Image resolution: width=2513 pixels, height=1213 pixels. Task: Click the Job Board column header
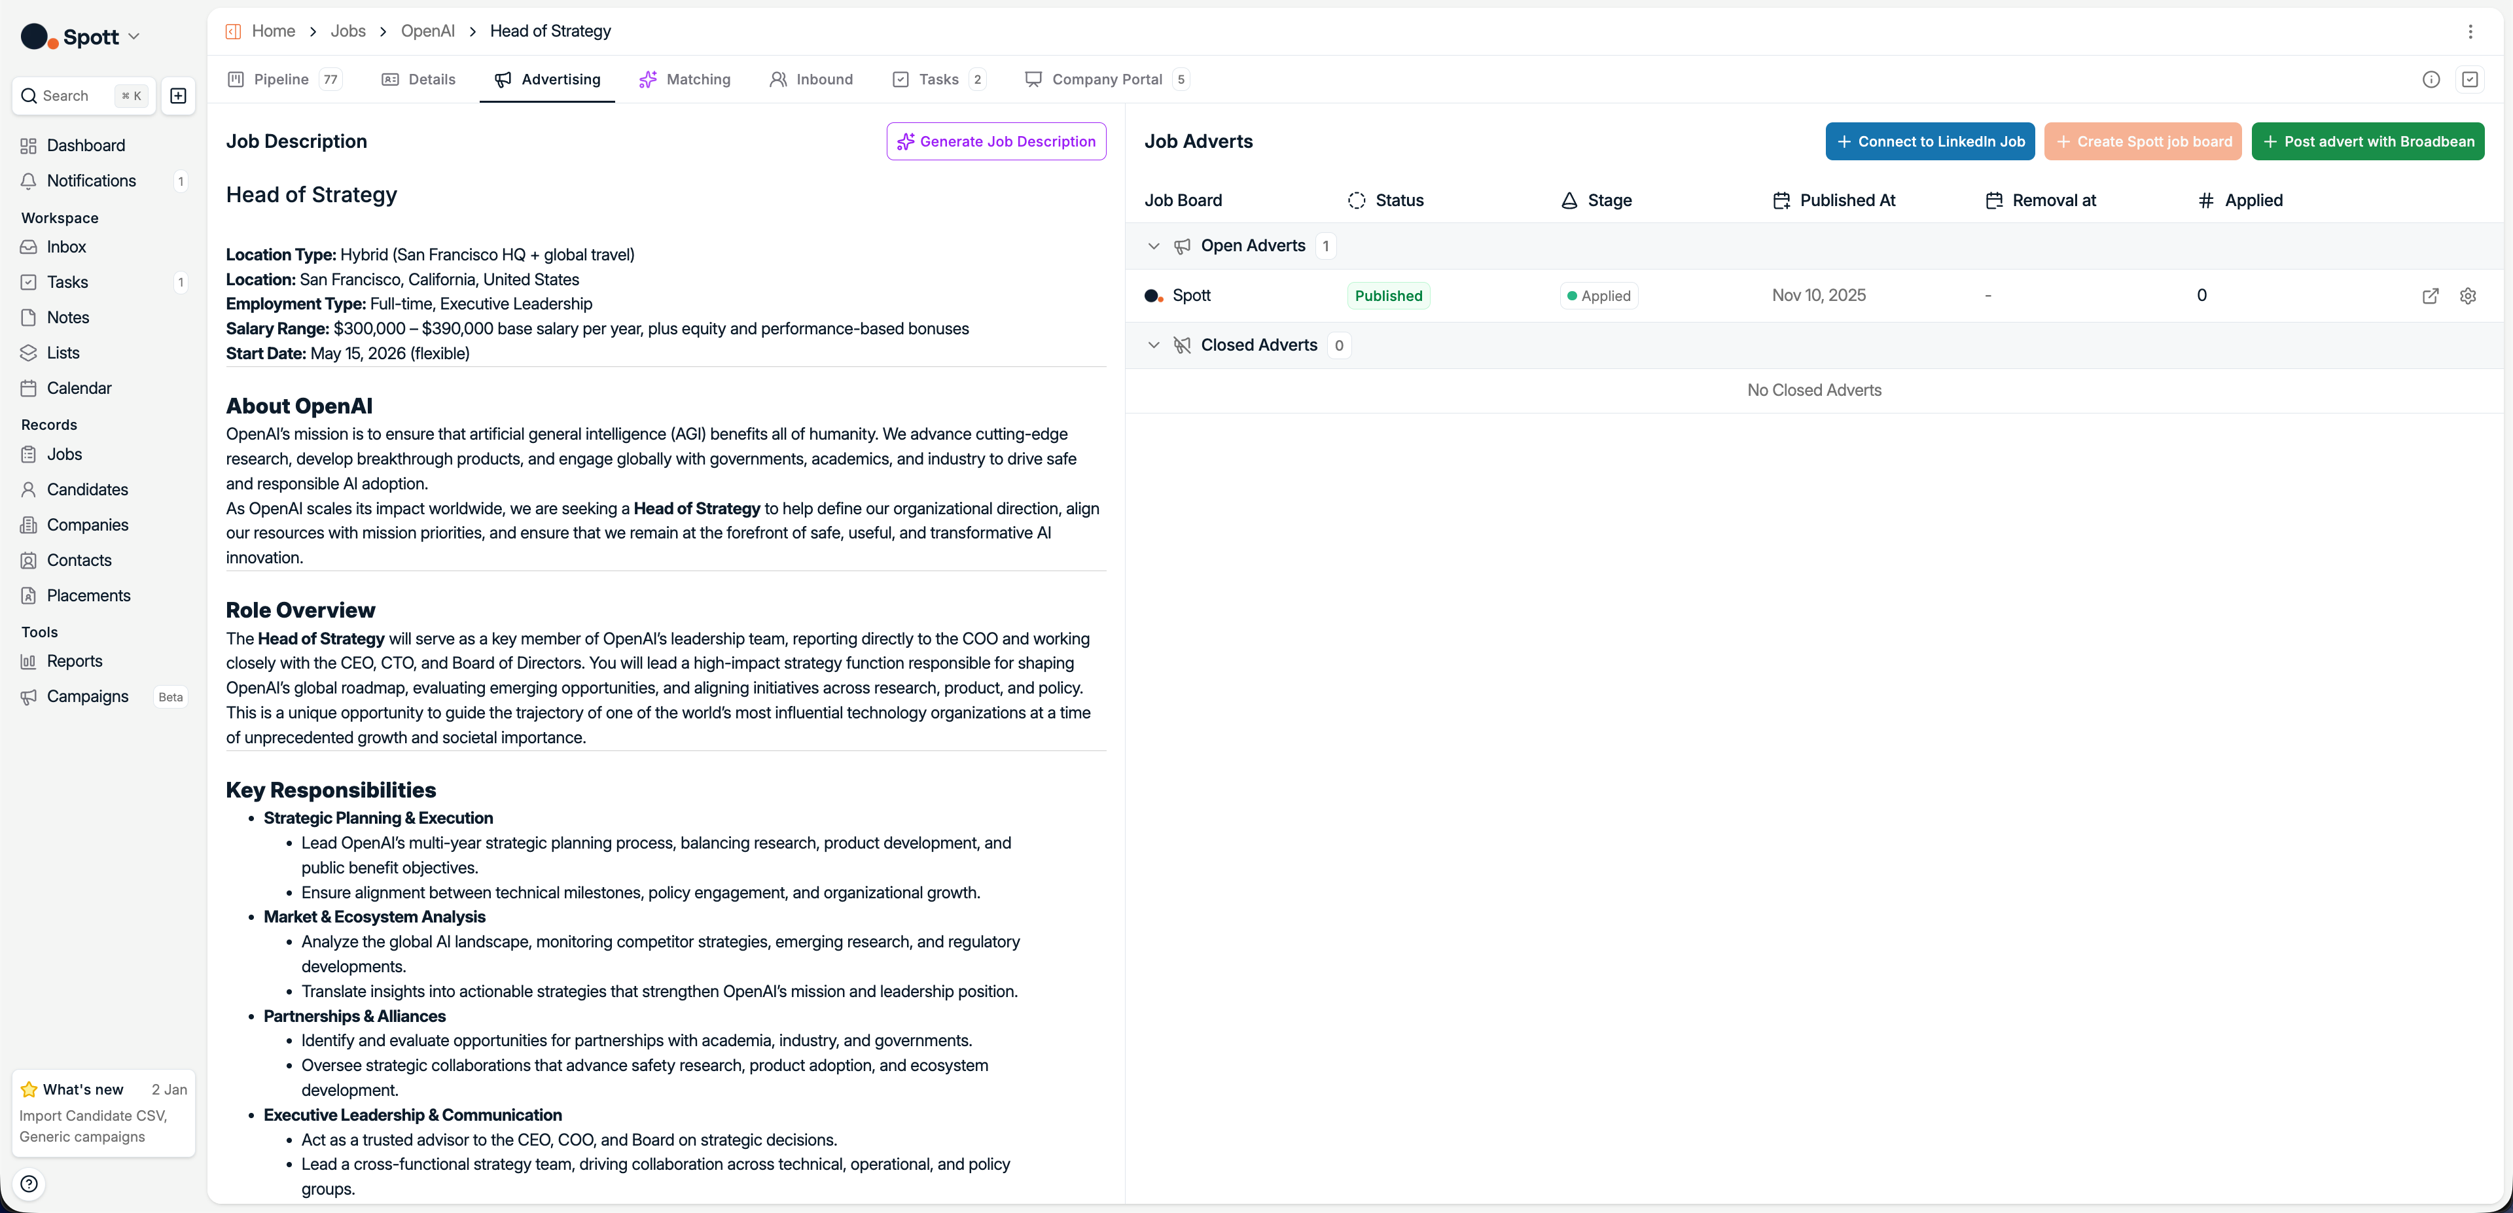pyautogui.click(x=1183, y=200)
